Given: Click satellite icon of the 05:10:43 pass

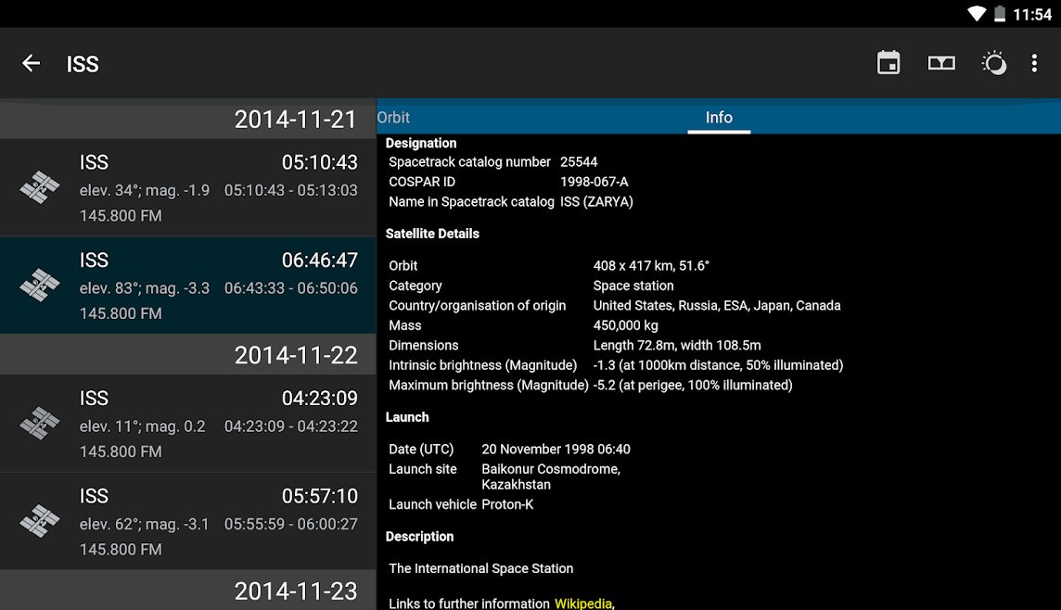Looking at the screenshot, I should click(x=40, y=188).
